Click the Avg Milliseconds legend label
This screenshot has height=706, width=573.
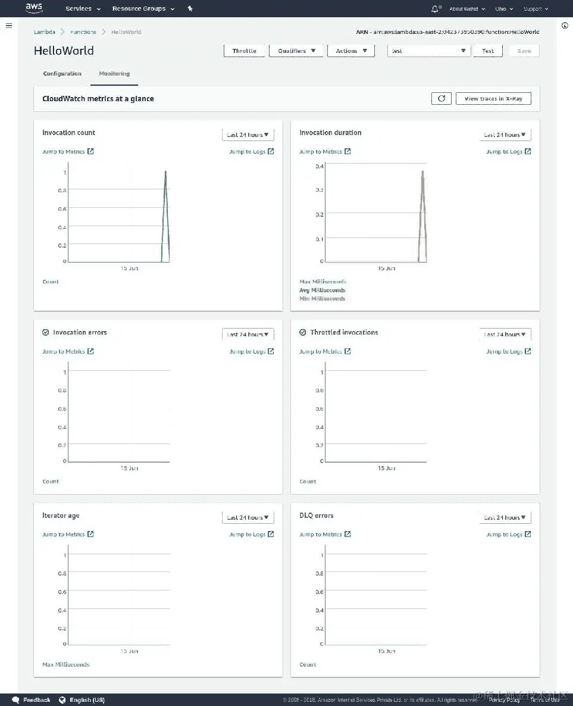pyautogui.click(x=322, y=290)
